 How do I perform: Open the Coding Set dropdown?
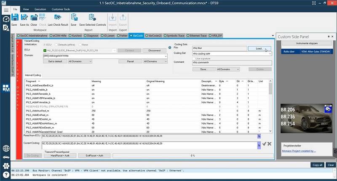[270, 53]
